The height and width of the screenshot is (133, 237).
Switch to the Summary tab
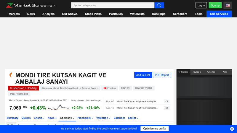tap(12, 118)
